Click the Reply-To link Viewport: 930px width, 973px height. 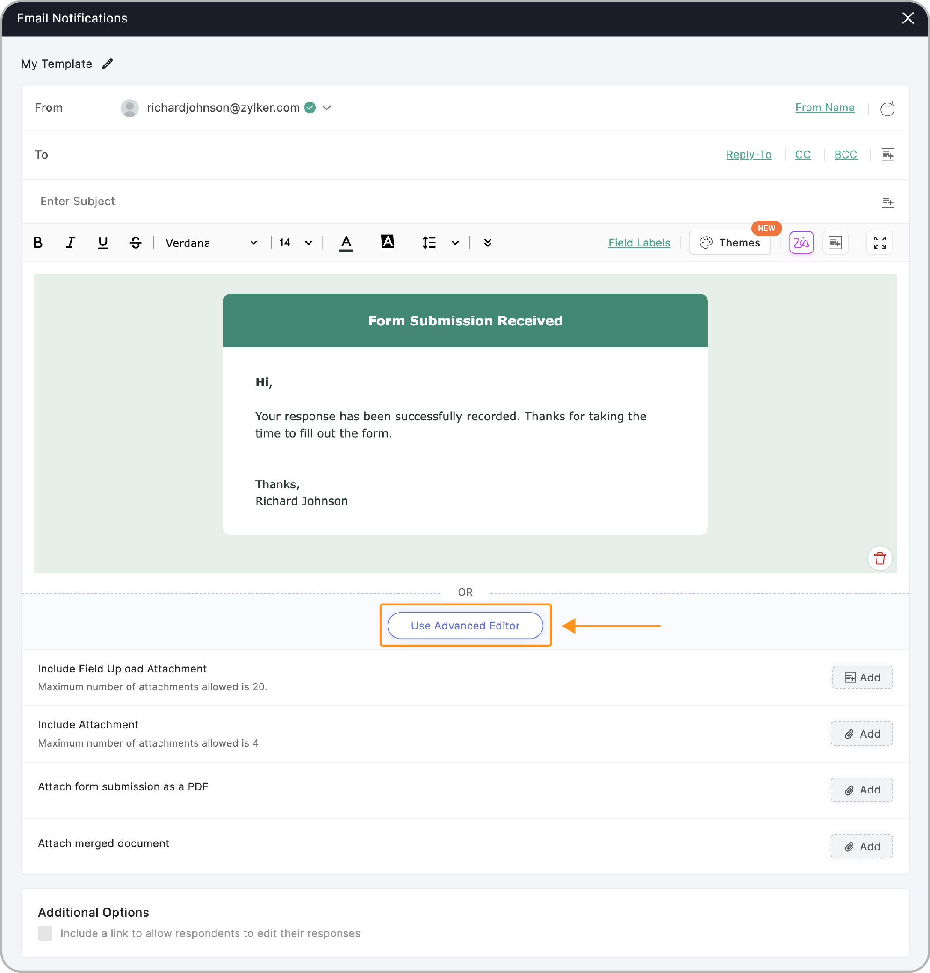point(749,155)
